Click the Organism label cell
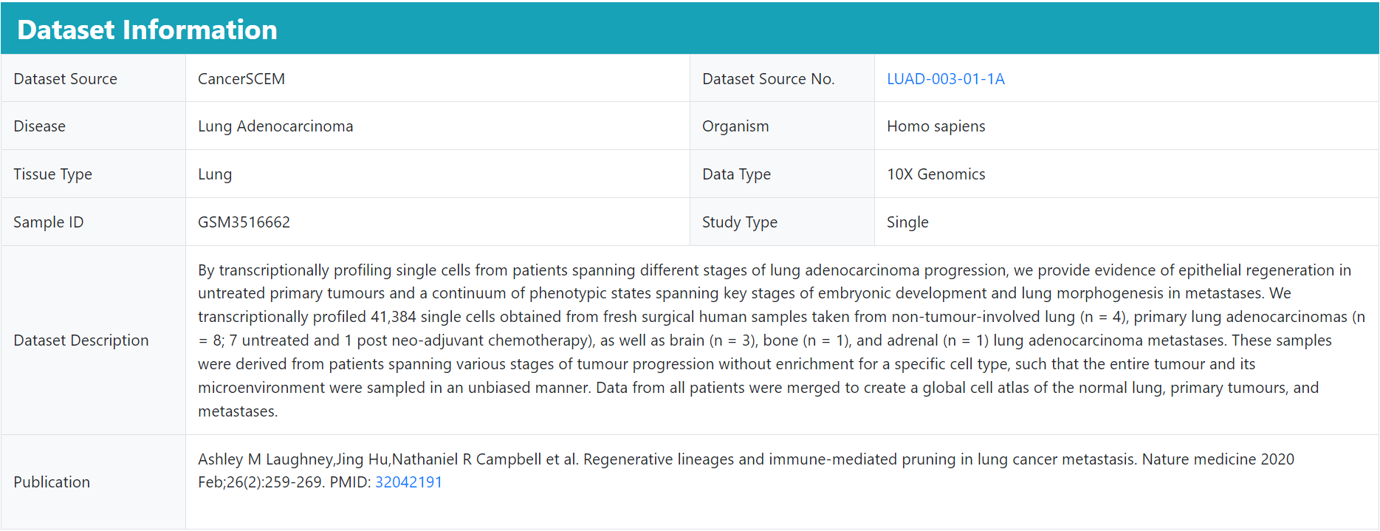This screenshot has width=1380, height=531. pyautogui.click(x=782, y=126)
